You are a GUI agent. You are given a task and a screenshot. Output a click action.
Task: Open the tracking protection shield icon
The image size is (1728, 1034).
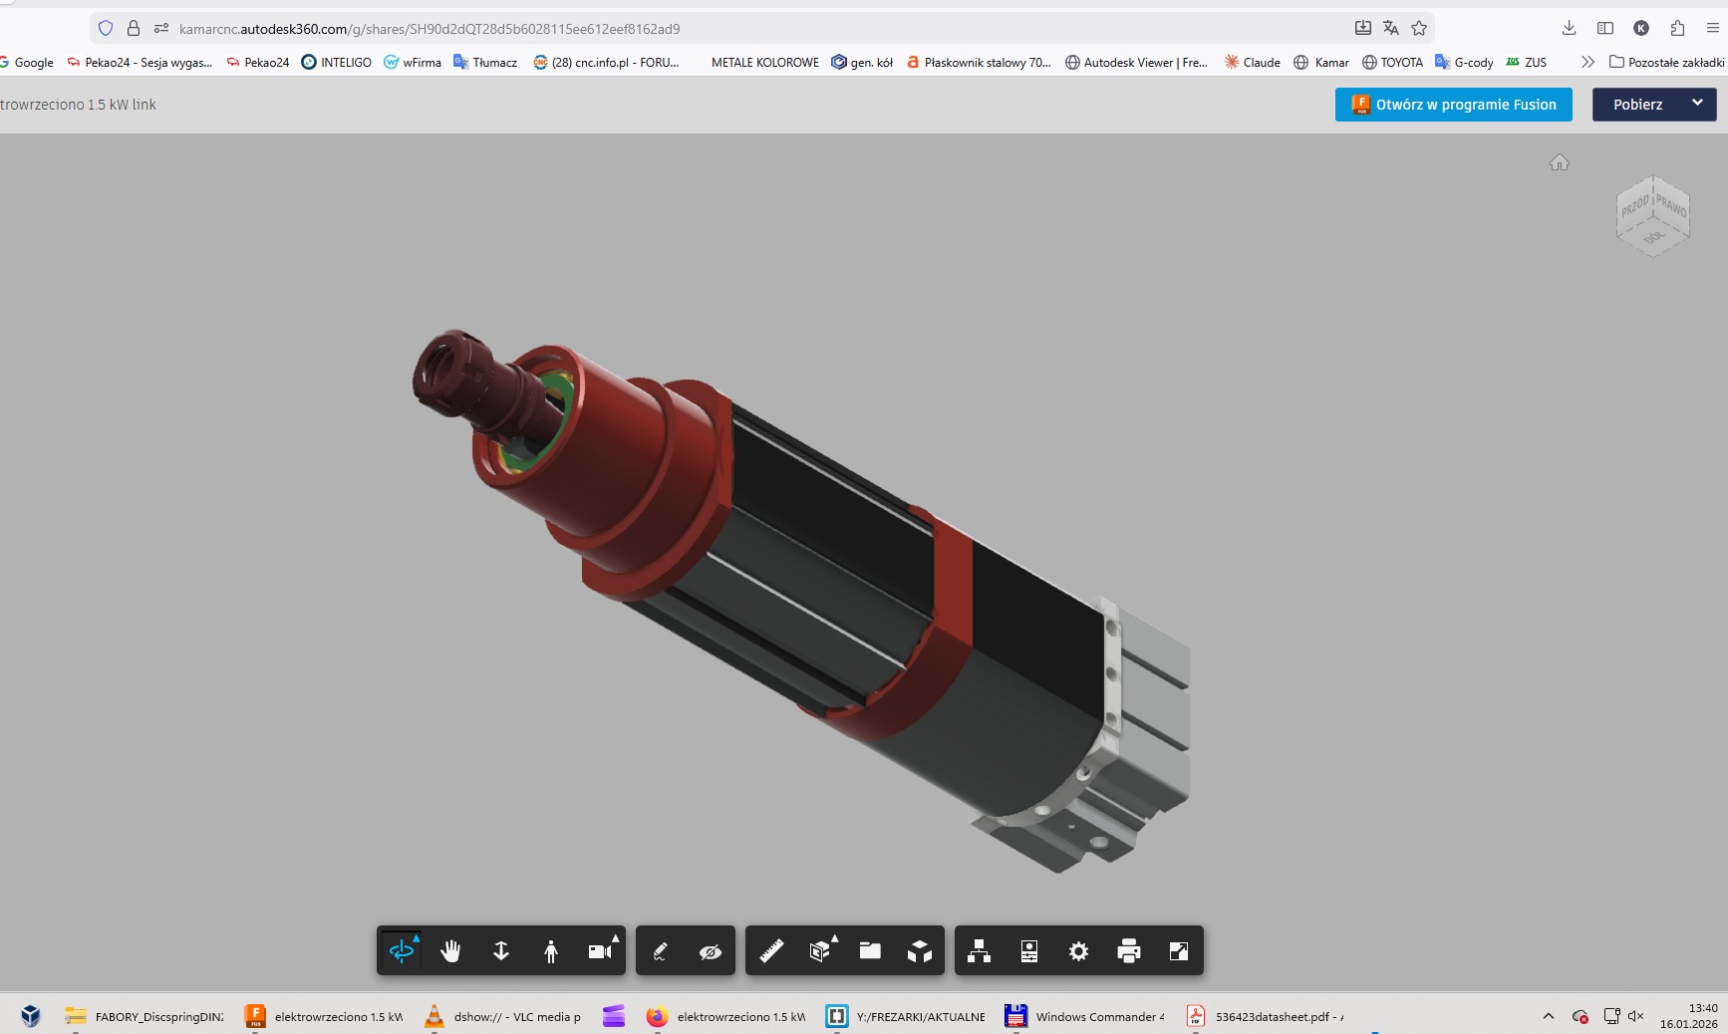(x=106, y=28)
